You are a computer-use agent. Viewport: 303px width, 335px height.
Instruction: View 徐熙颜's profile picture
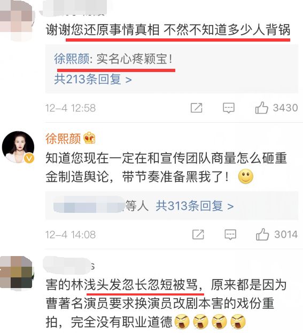18,147
